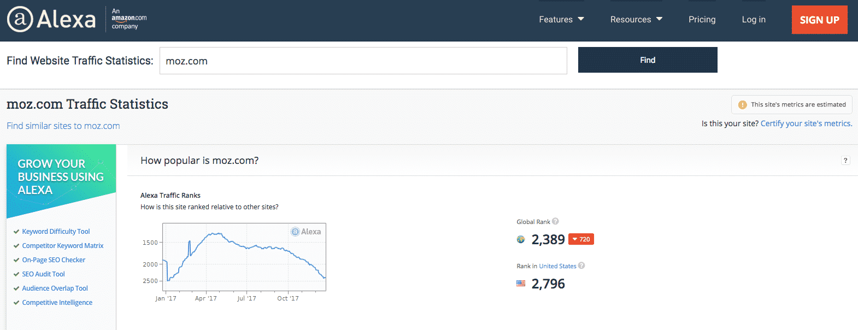Open Certify your site's metrics link
Viewport: 858px width, 330px height.
pos(806,123)
